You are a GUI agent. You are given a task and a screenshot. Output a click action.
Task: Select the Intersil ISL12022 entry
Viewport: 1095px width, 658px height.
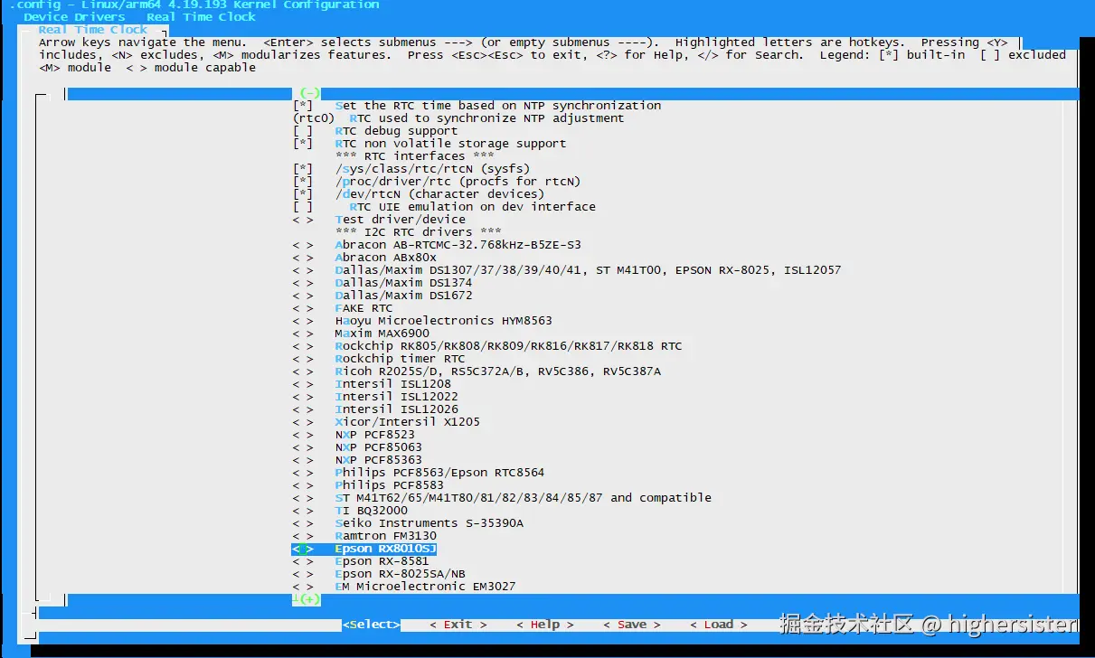point(396,397)
